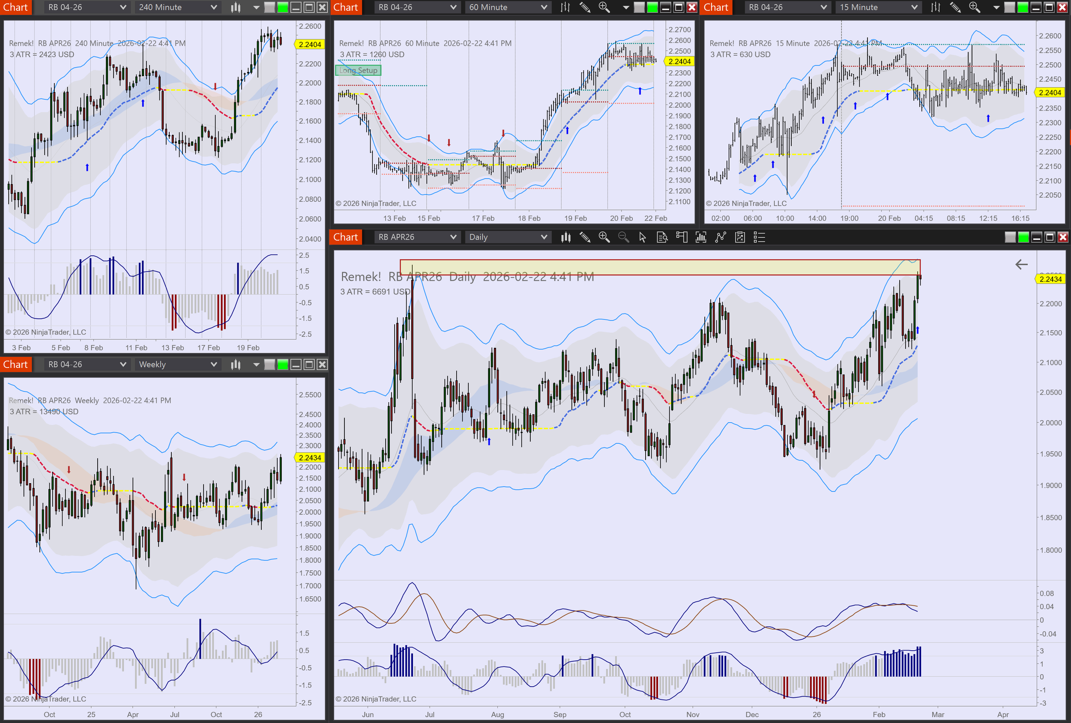
Task: Toggle green link button on Daily chart
Action: [x=1023, y=237]
